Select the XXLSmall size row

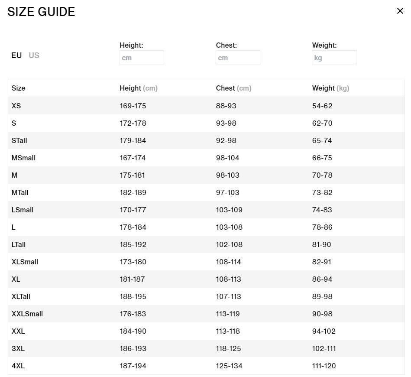[27, 314]
